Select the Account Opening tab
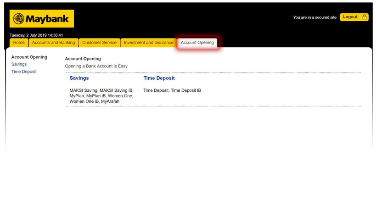This screenshot has height=222, width=376. [197, 43]
